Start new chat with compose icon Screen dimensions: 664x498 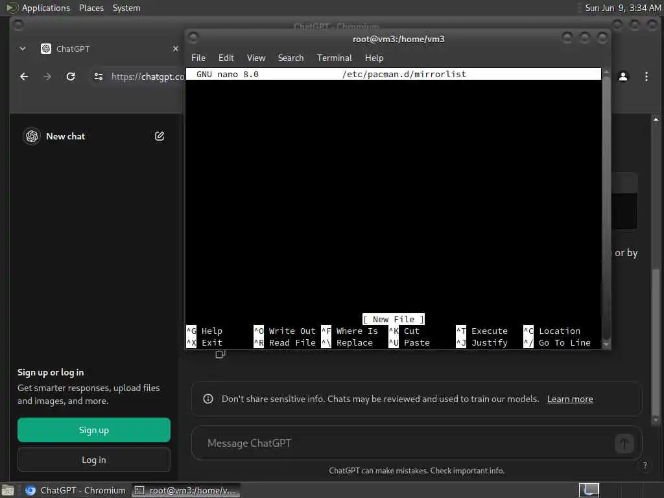coord(160,136)
